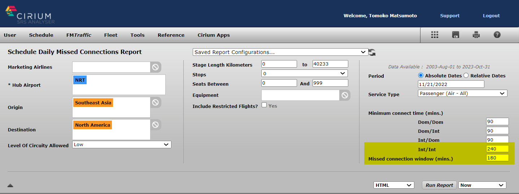Click 'Welcome, Tomoko Matsumoto' text
This screenshot has width=519, height=194.
coord(380,15)
